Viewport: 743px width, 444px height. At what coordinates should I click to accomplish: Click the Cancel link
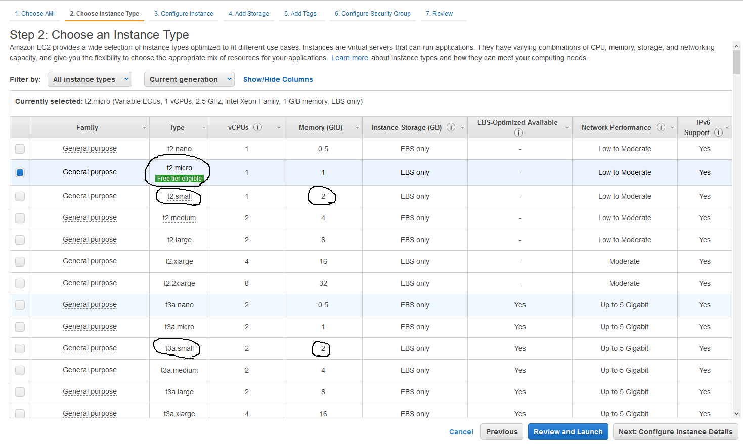pyautogui.click(x=461, y=432)
